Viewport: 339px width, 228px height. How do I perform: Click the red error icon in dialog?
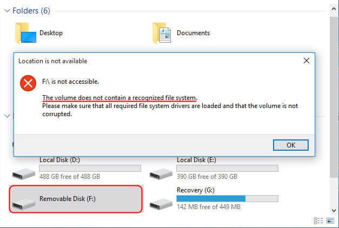(28, 83)
